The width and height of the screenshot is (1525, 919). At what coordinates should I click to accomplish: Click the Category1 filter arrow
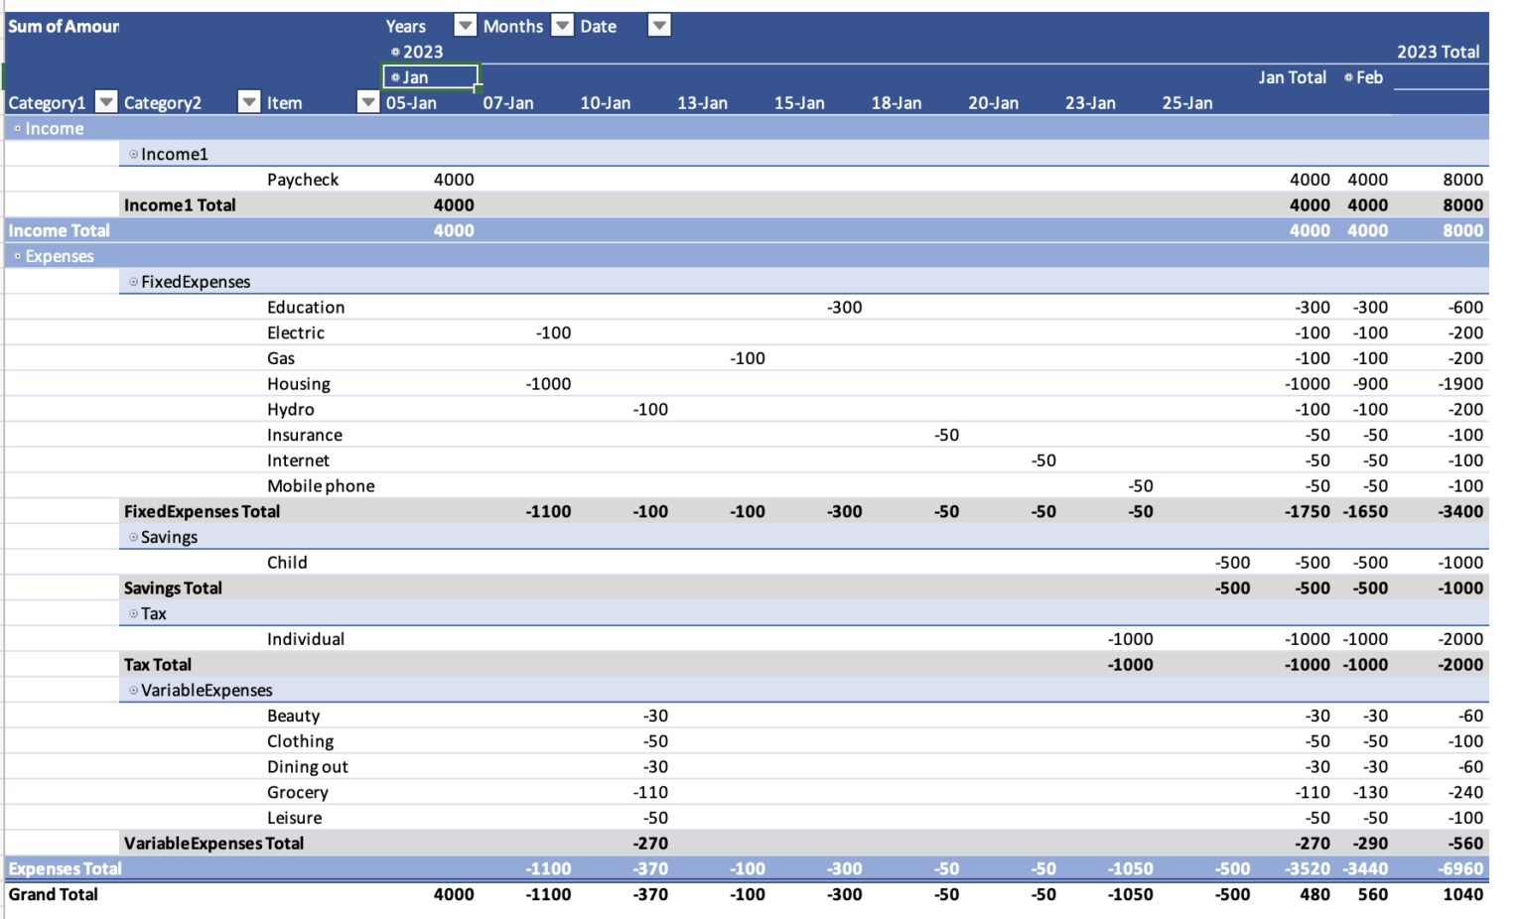coord(105,101)
